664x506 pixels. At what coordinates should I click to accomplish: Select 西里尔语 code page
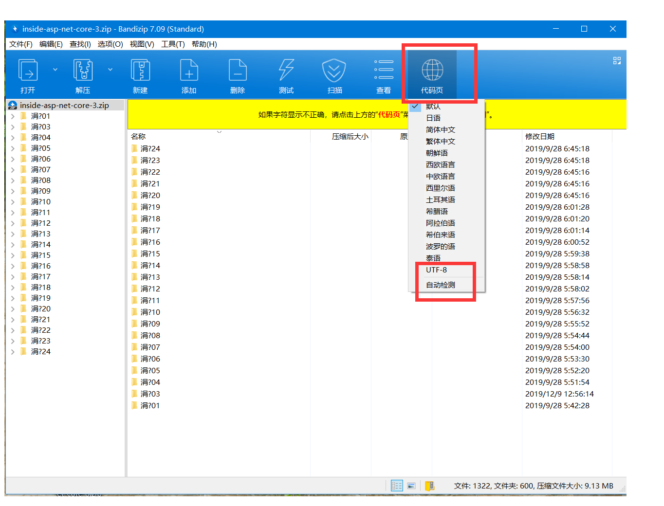[x=447, y=188]
